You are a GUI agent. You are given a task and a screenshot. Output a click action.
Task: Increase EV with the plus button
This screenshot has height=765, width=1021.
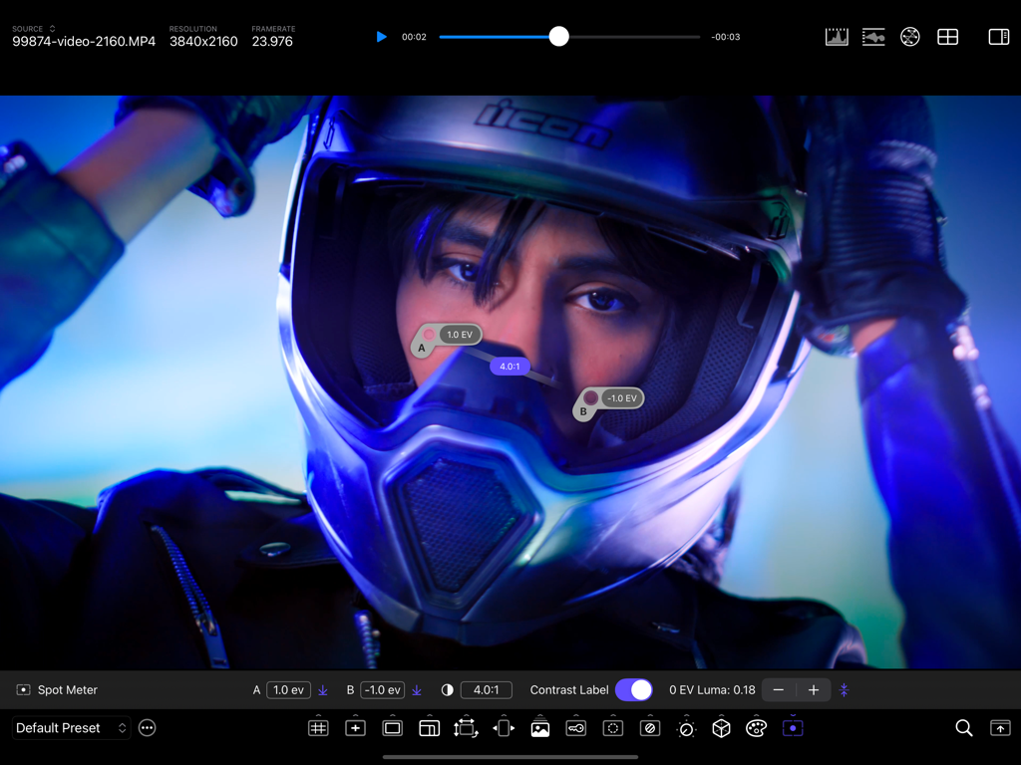[814, 689]
